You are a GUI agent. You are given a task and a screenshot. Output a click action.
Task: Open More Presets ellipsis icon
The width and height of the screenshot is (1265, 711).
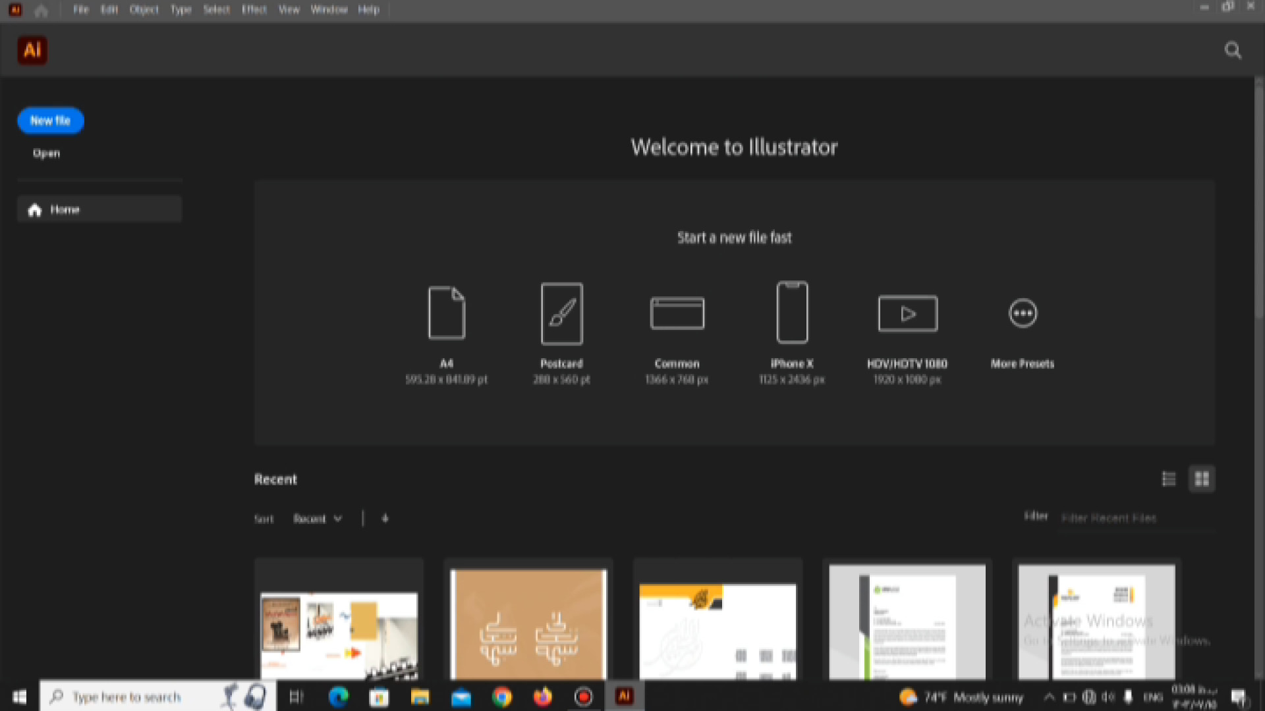(1023, 313)
